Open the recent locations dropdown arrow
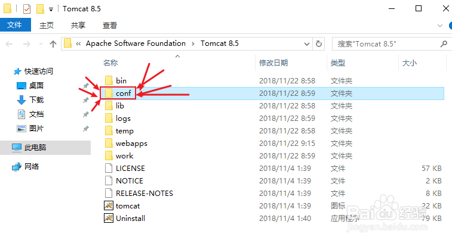Image resolution: width=452 pixels, height=243 pixels. (x=41, y=44)
